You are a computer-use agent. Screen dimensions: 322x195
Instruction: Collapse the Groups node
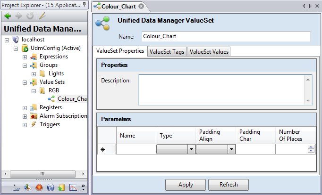(25, 66)
